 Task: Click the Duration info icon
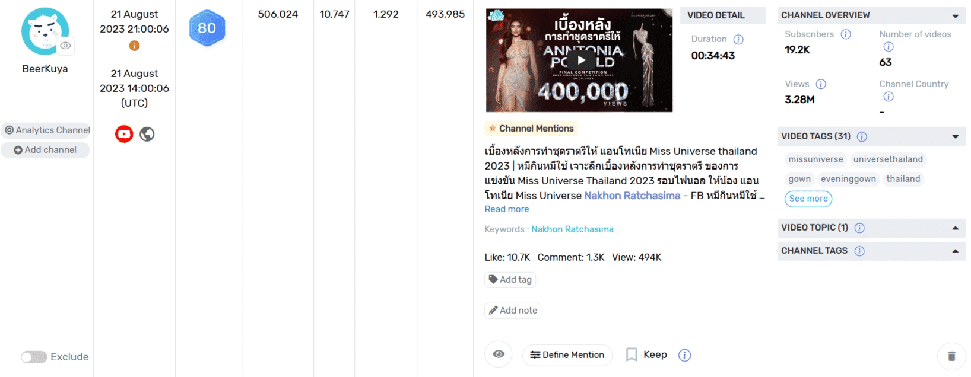pos(738,40)
